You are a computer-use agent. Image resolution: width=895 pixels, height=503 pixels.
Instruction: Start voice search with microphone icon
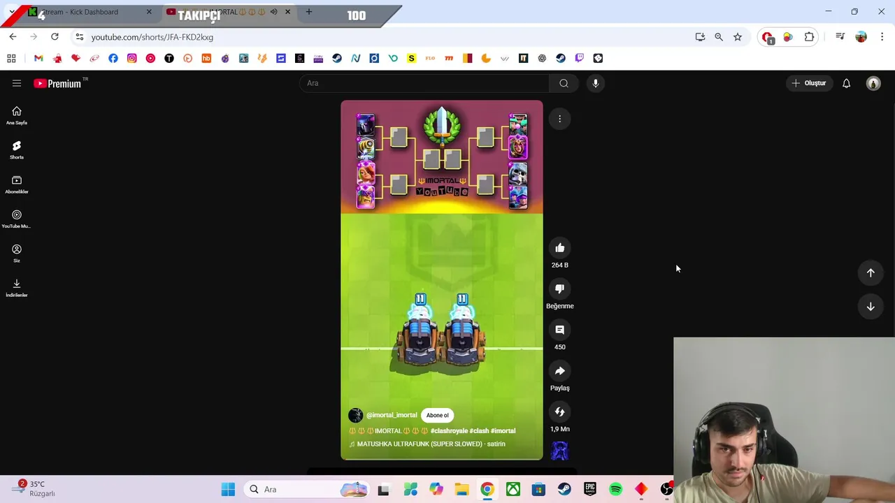tap(596, 83)
